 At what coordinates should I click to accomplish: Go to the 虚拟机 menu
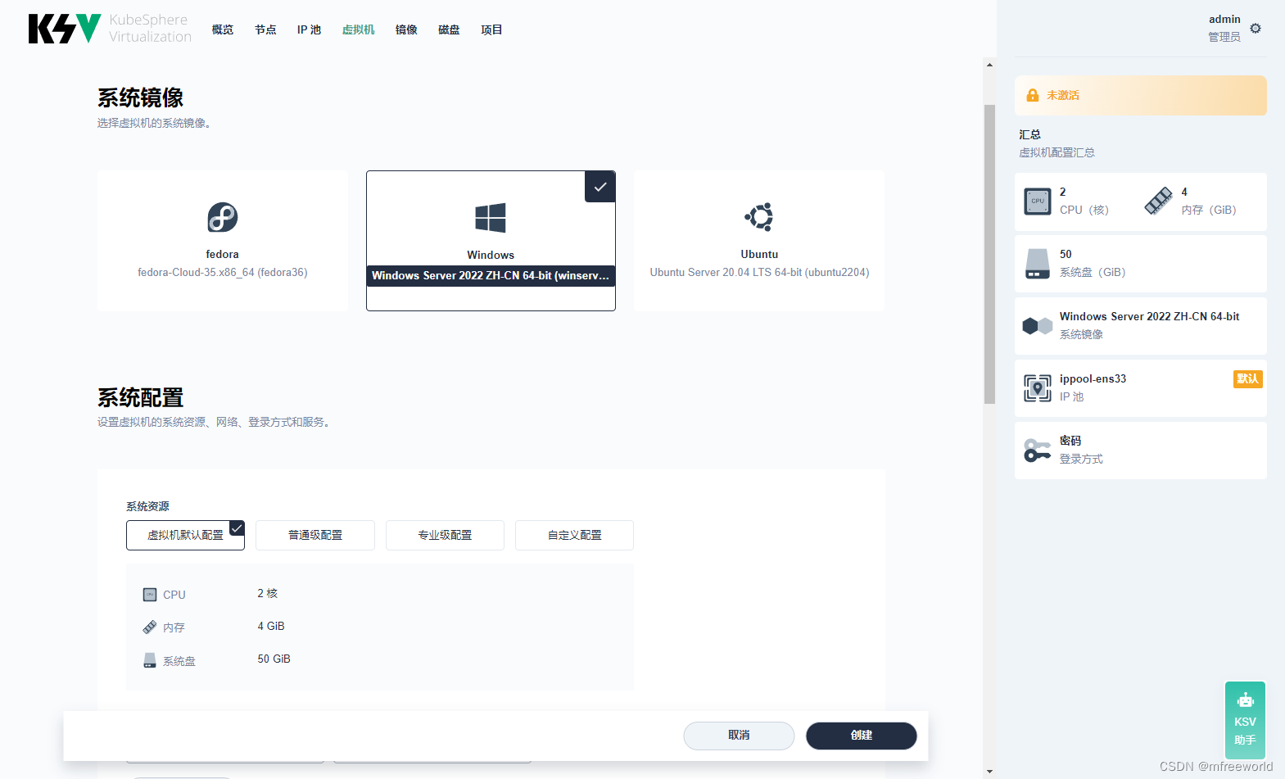click(358, 29)
